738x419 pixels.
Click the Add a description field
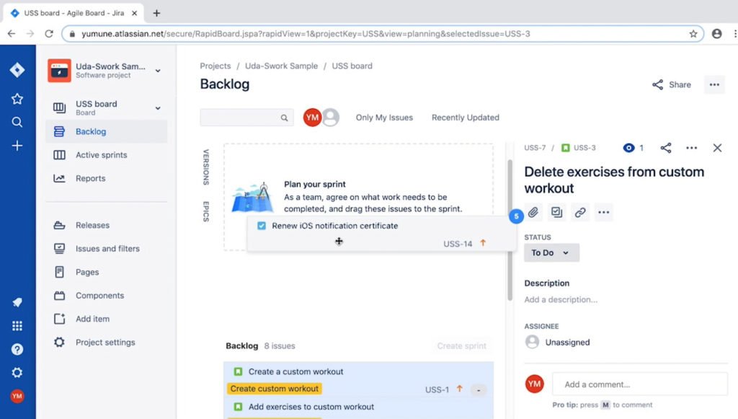click(561, 300)
